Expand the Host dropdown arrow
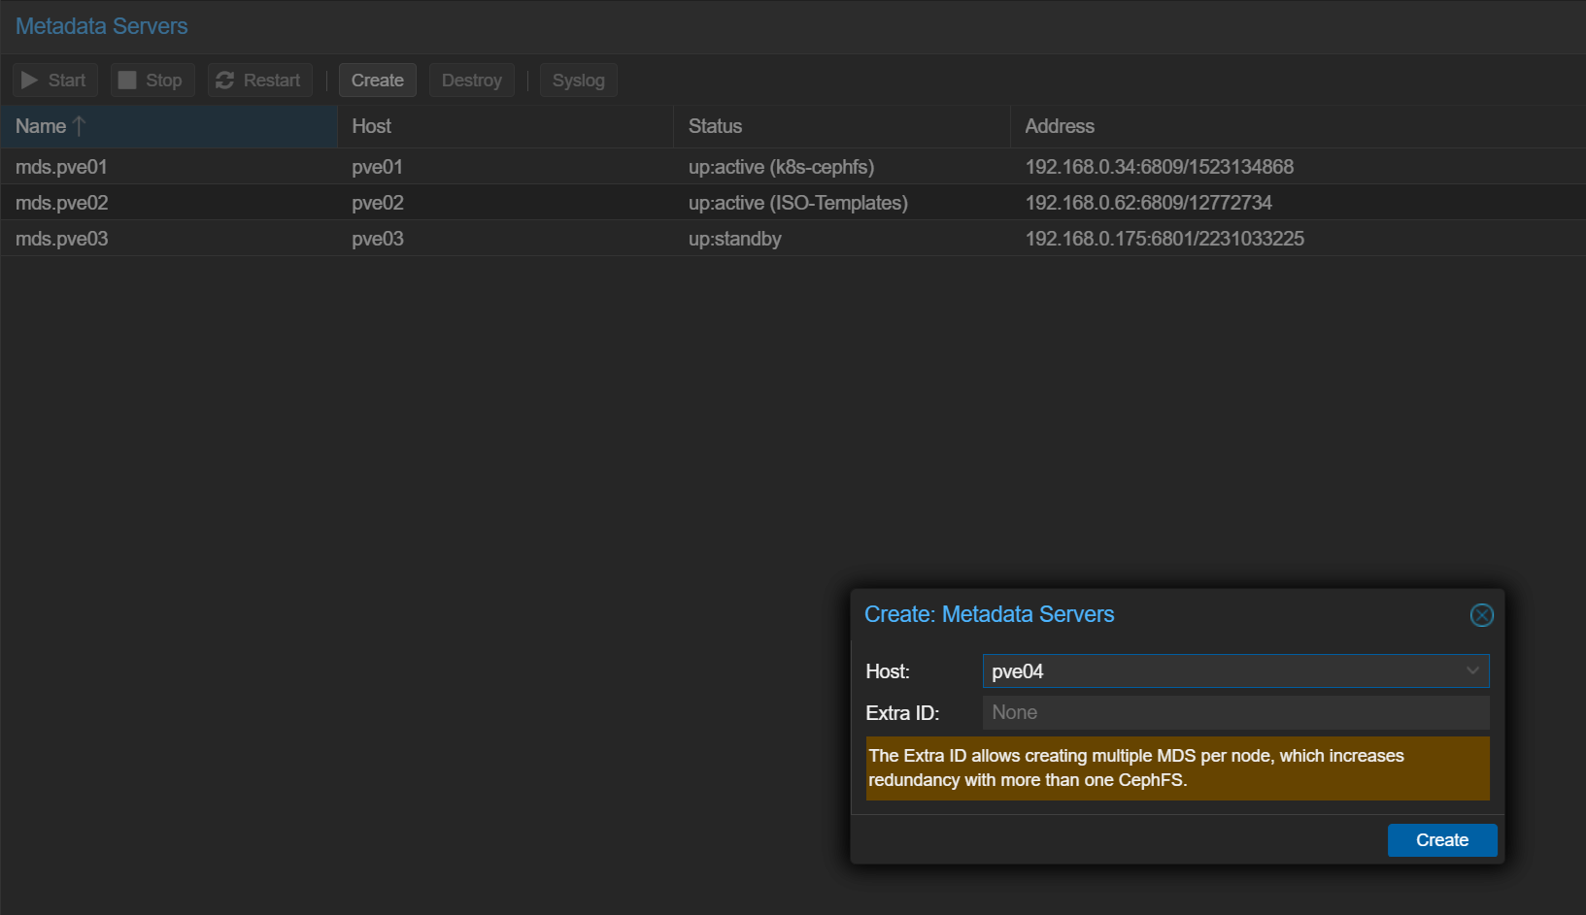The image size is (1586, 915). (1472, 671)
